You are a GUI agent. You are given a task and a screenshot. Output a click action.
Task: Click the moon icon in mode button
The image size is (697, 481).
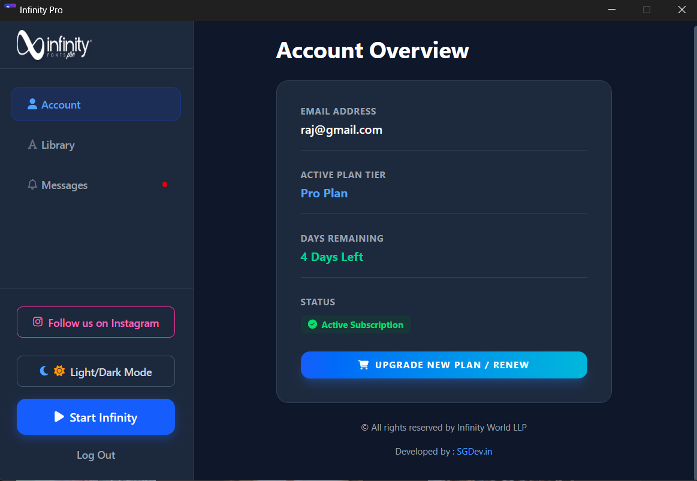(x=44, y=371)
